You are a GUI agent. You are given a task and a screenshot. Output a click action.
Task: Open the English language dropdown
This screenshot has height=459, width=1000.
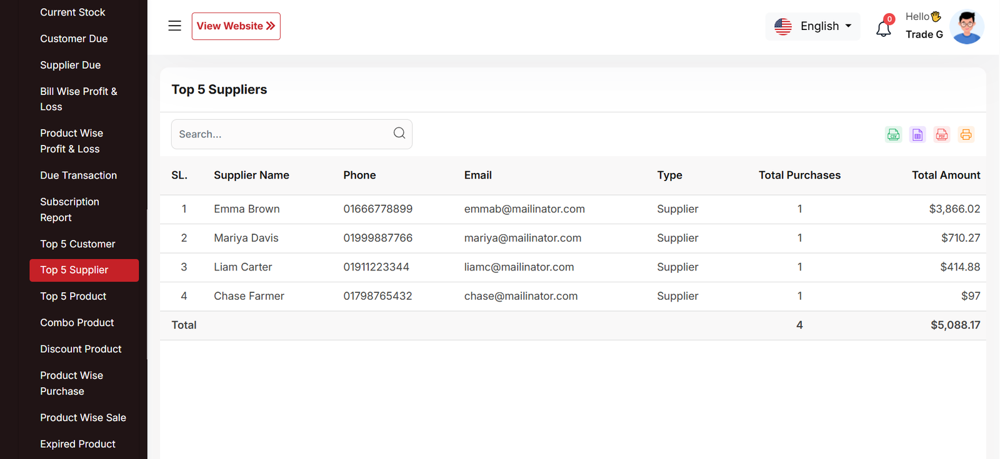[813, 26]
